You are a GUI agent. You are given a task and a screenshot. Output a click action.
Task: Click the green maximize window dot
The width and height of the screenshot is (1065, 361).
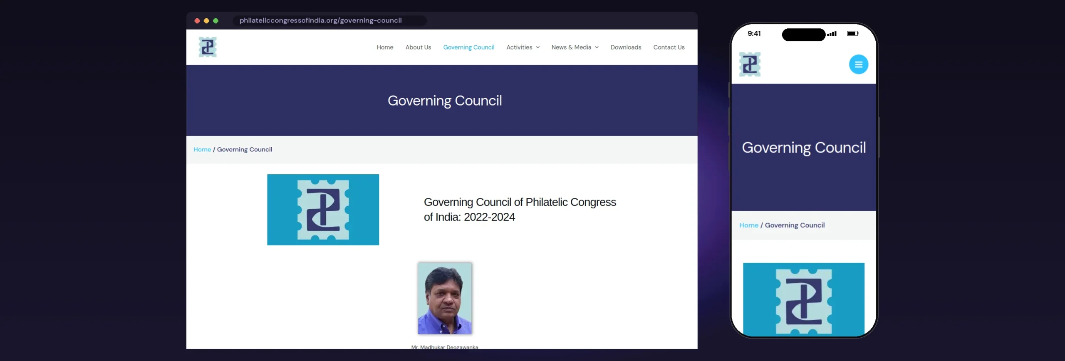click(x=215, y=21)
